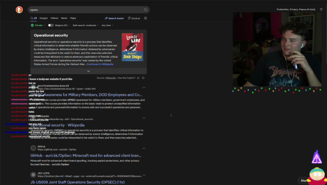
Task: Expand the Operational security info box chevron
Action: [x=89, y=71]
